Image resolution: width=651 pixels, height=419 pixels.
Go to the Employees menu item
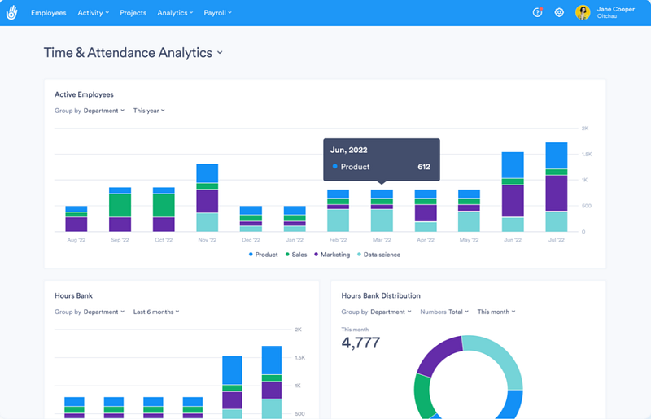49,13
